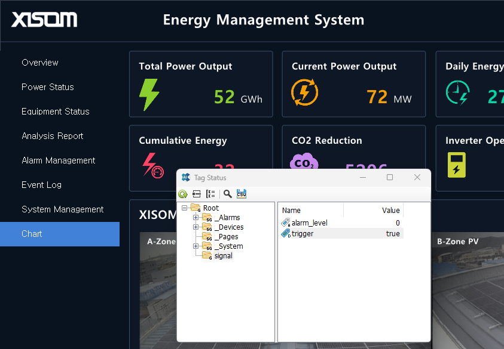
Task: Click the Root folder icon in tree
Action: click(196, 208)
